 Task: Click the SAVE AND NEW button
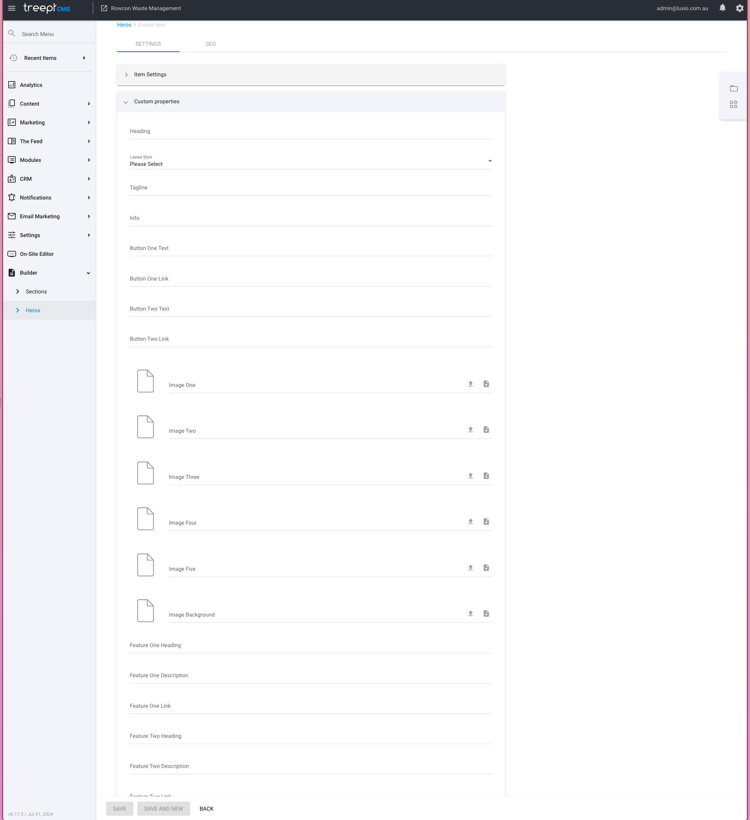point(164,809)
